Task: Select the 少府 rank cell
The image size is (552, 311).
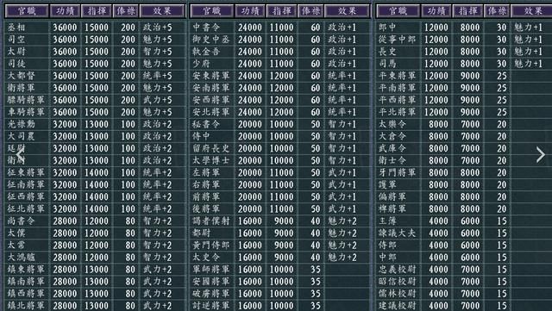Action: (201, 64)
